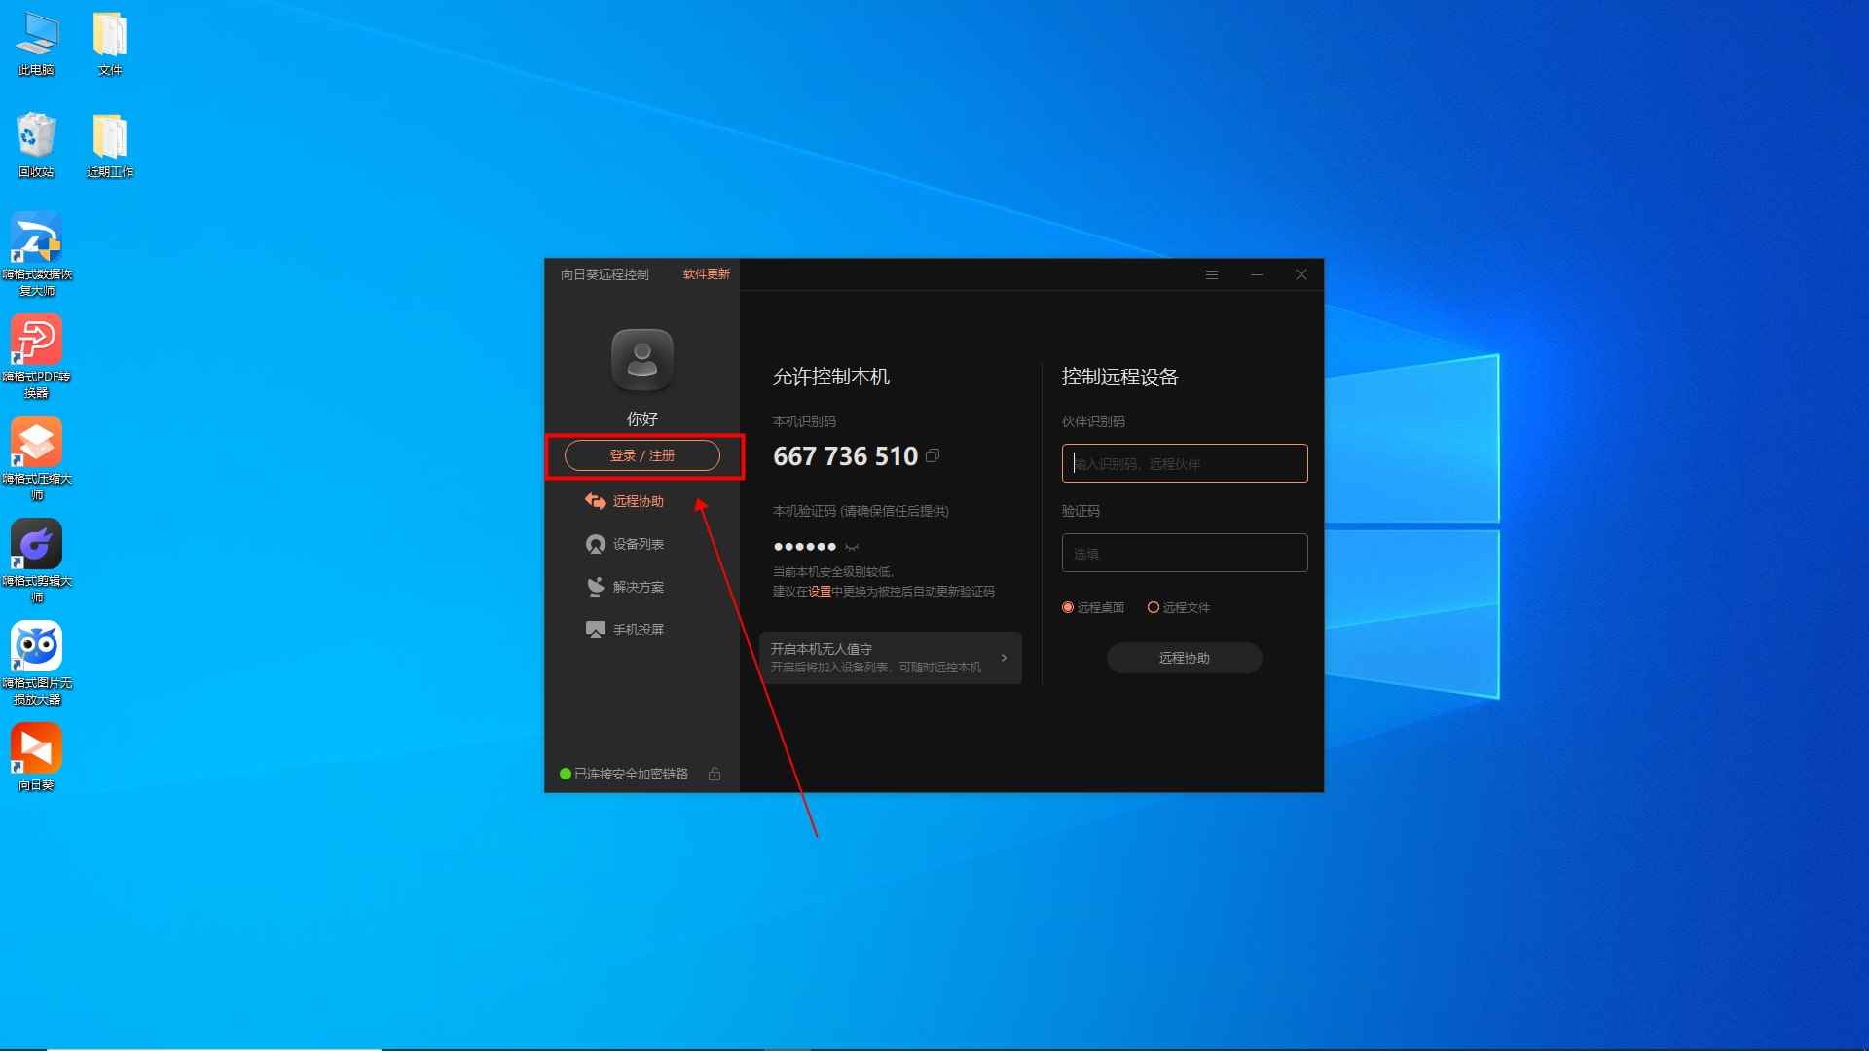
Task: Expand 开启本机无人值守 panel arrow
Action: 1004,658
